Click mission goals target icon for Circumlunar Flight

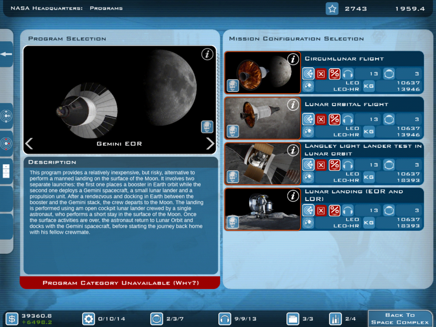click(308, 74)
